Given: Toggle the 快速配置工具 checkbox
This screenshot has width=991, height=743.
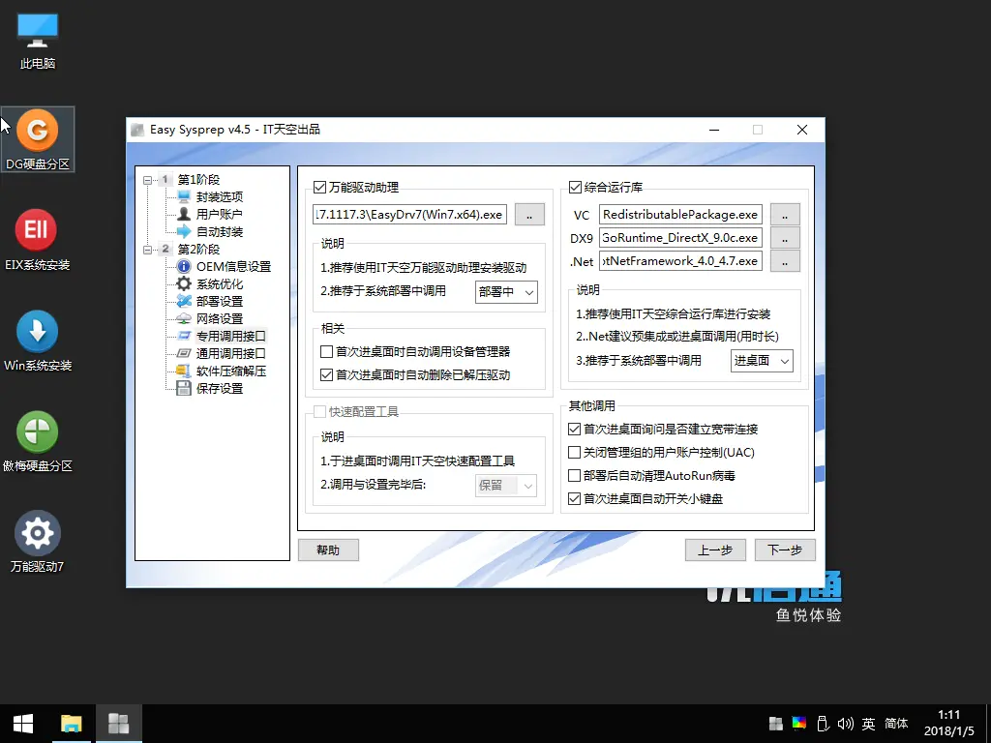Looking at the screenshot, I should click(x=319, y=412).
